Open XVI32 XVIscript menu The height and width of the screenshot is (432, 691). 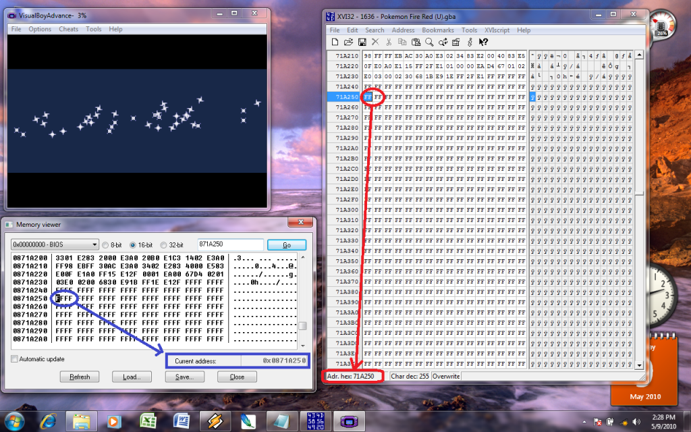[x=497, y=30]
